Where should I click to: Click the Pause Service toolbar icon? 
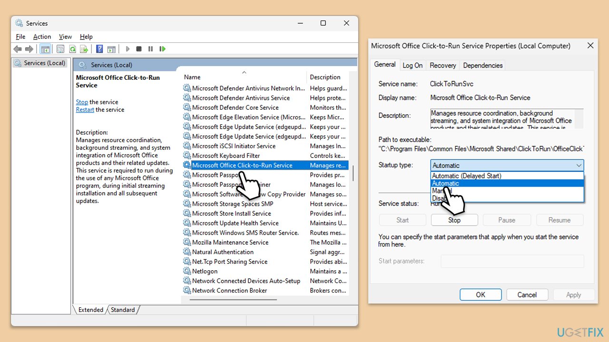(x=150, y=49)
